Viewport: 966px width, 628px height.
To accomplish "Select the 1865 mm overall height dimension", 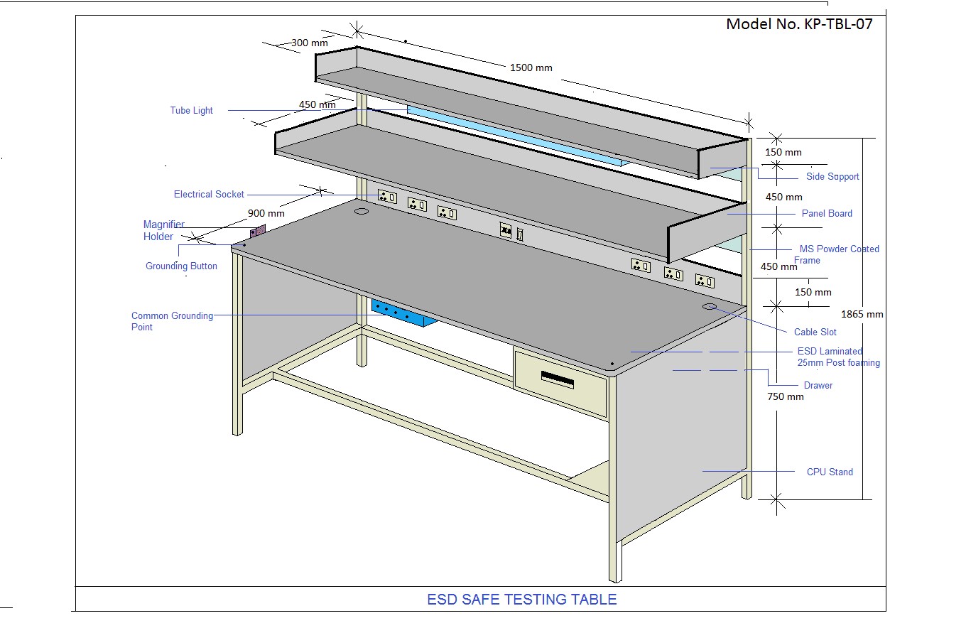I will (862, 315).
